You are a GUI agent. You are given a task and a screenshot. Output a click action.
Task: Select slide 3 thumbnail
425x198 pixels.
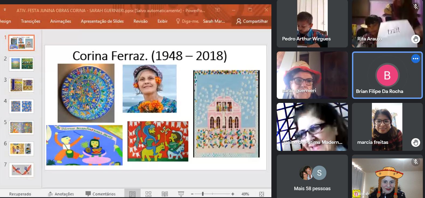21,85
